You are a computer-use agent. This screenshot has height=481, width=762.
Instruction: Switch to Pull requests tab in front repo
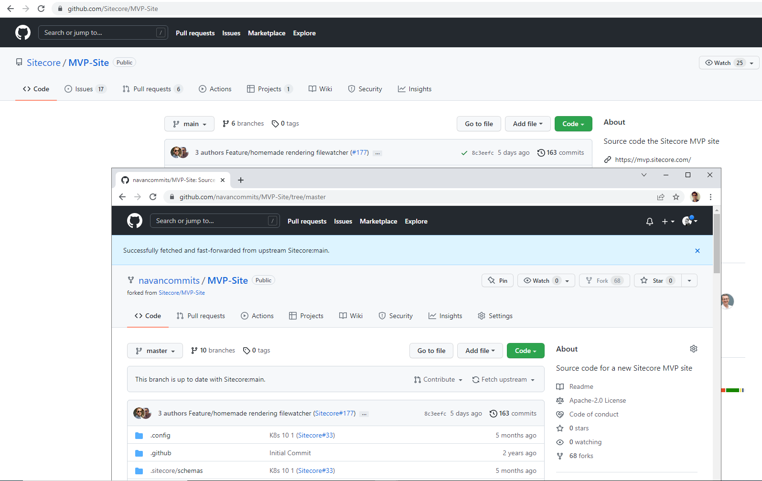[x=201, y=316]
